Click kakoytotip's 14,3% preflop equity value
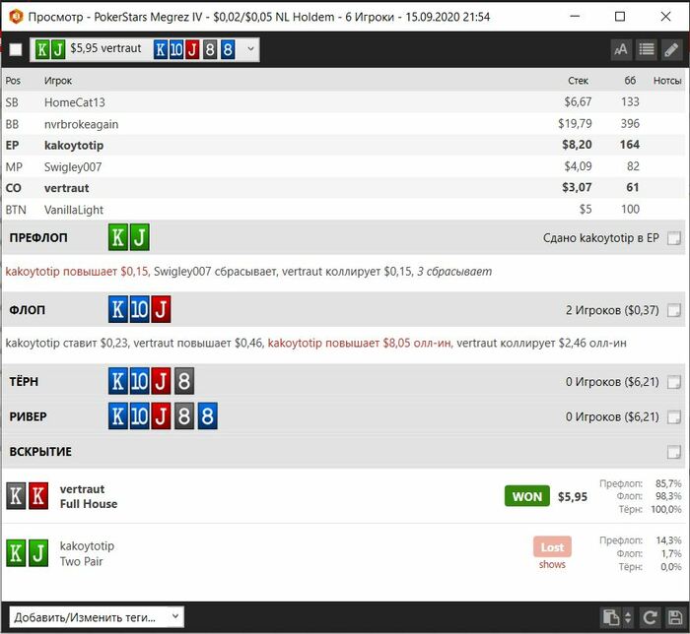The image size is (690, 634). pyautogui.click(x=668, y=540)
